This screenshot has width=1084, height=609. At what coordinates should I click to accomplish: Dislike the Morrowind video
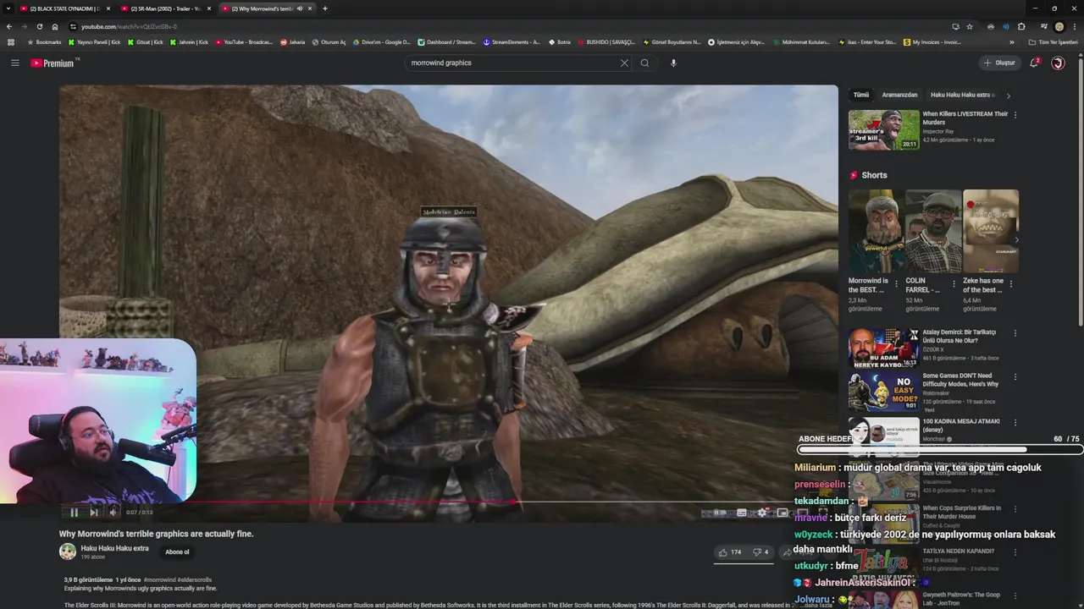pyautogui.click(x=760, y=552)
